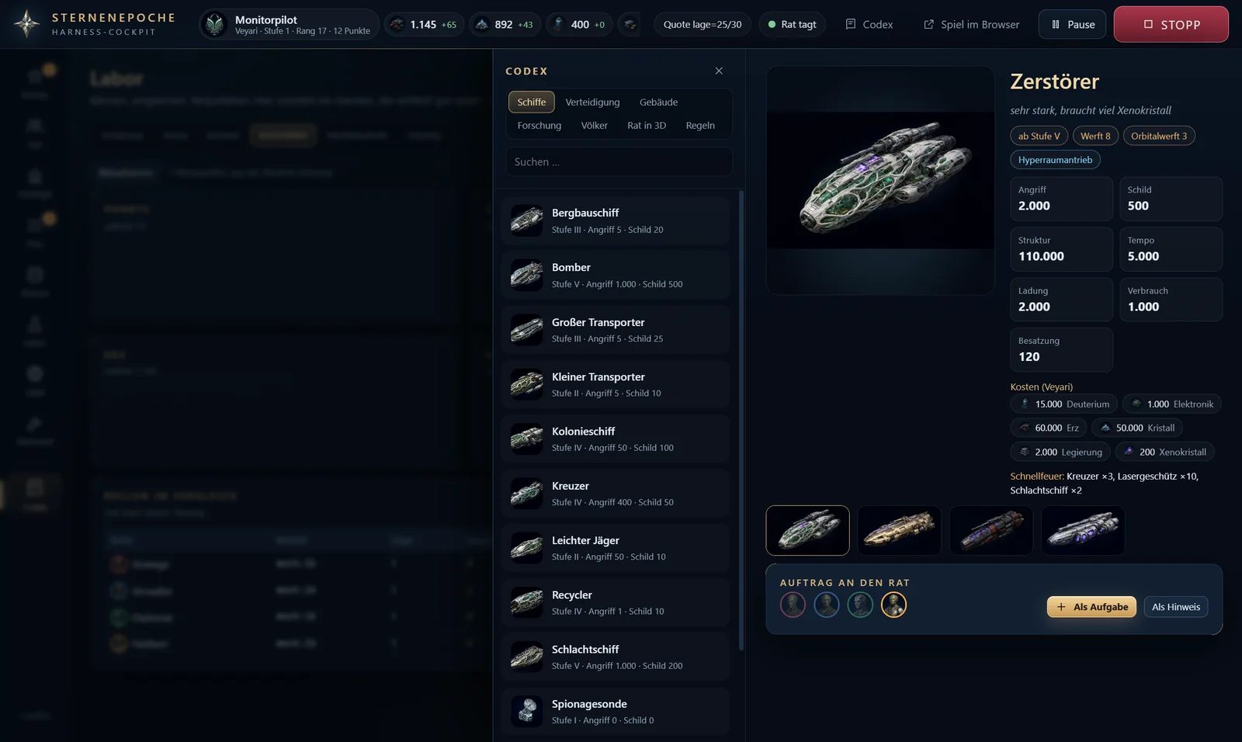The width and height of the screenshot is (1242, 742).
Task: Select the golden Zerstörer skin thumbnail
Action: click(899, 531)
